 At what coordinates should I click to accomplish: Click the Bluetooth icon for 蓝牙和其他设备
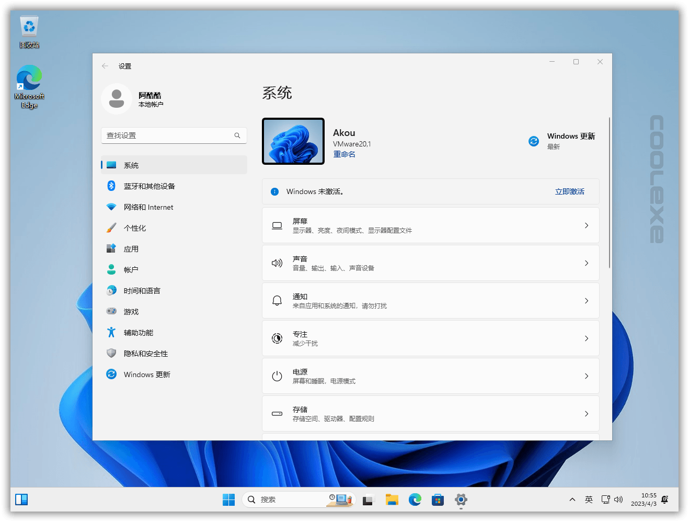(111, 186)
